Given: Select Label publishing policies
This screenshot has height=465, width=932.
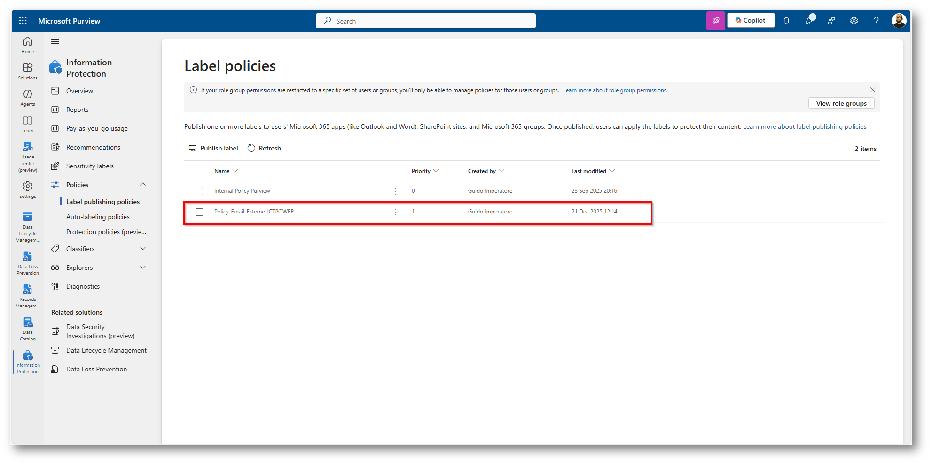Looking at the screenshot, I should click(103, 202).
